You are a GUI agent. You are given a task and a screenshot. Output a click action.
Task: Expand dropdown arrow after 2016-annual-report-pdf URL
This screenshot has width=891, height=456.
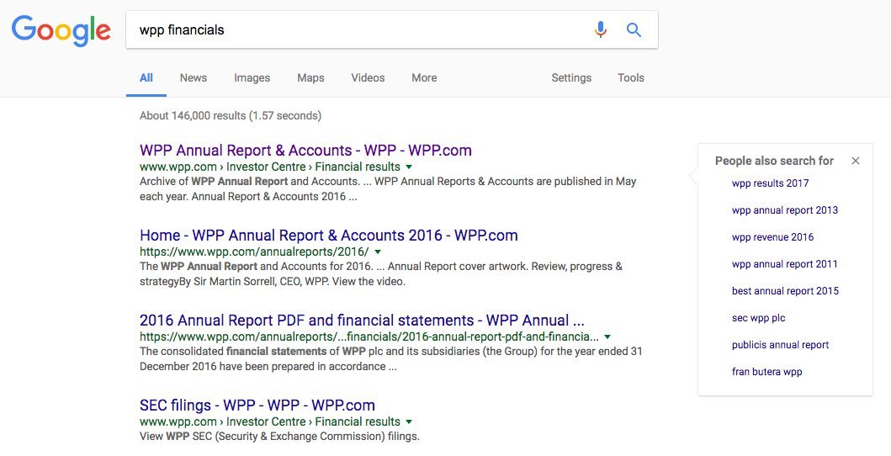click(x=607, y=337)
